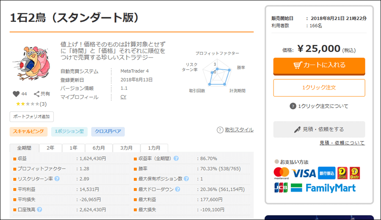
Task: Click help icon next to 取引スタイル
Action: pos(220,130)
